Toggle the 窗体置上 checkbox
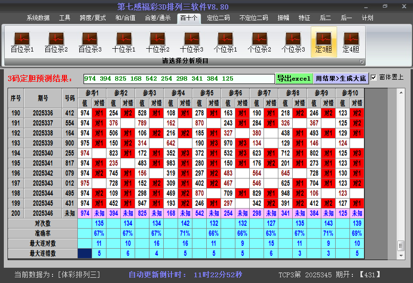 click(x=374, y=77)
